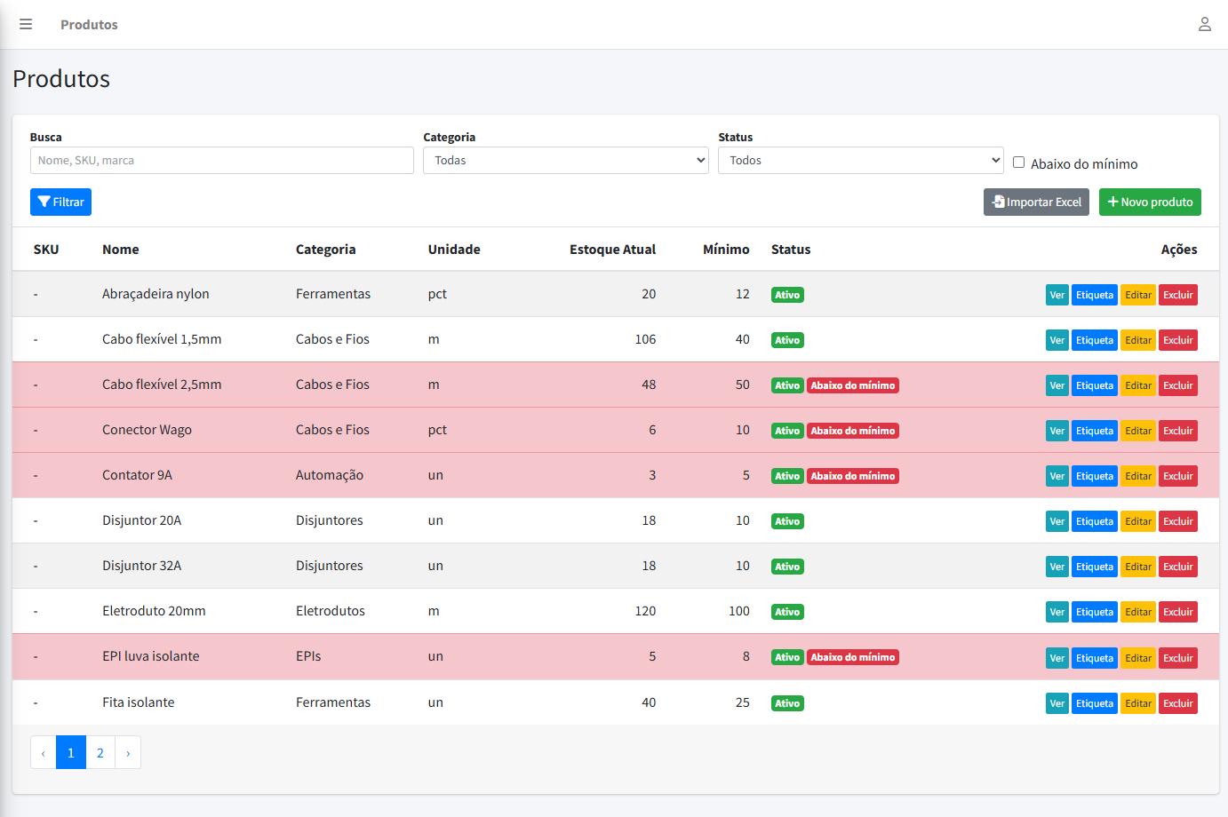1228x817 pixels.
Task: Click the Filtrar funnel button
Action: click(x=60, y=202)
